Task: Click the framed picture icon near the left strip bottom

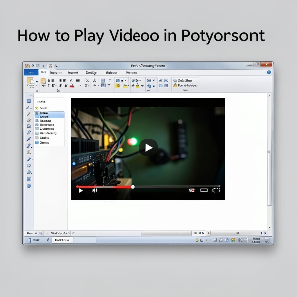Action: coord(29,179)
